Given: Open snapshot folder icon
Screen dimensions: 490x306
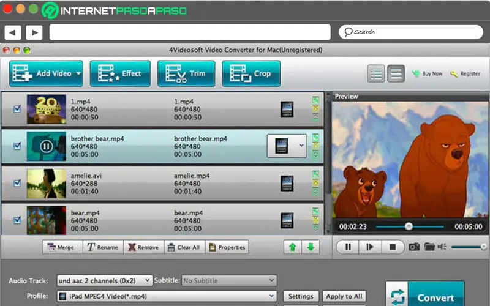Looking at the screenshot, I should coord(429,247).
